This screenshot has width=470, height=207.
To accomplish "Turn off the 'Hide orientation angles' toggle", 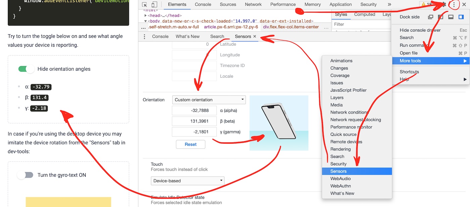I will [x=26, y=69].
